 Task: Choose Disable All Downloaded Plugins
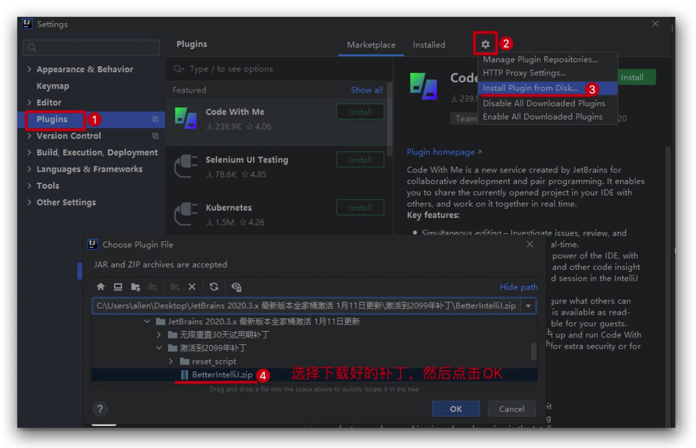coord(547,103)
